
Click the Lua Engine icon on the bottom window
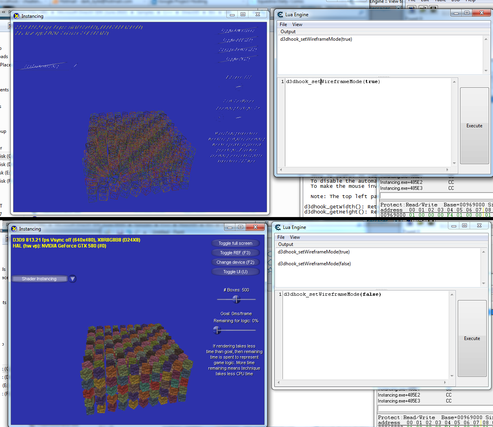click(x=279, y=227)
